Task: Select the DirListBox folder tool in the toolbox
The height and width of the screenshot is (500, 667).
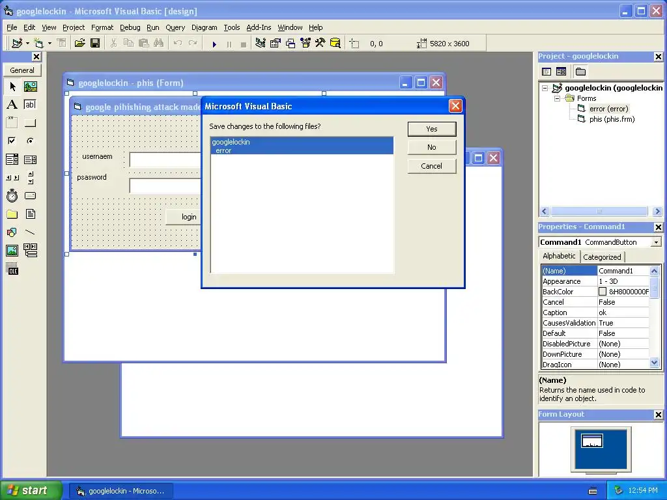Action: (12, 214)
